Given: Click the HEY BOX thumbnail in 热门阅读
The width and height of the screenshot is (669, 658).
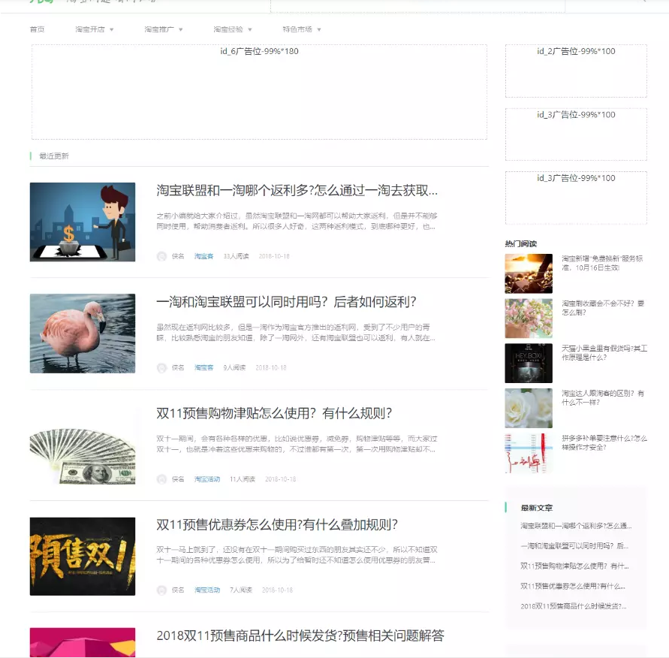Looking at the screenshot, I should tap(529, 363).
